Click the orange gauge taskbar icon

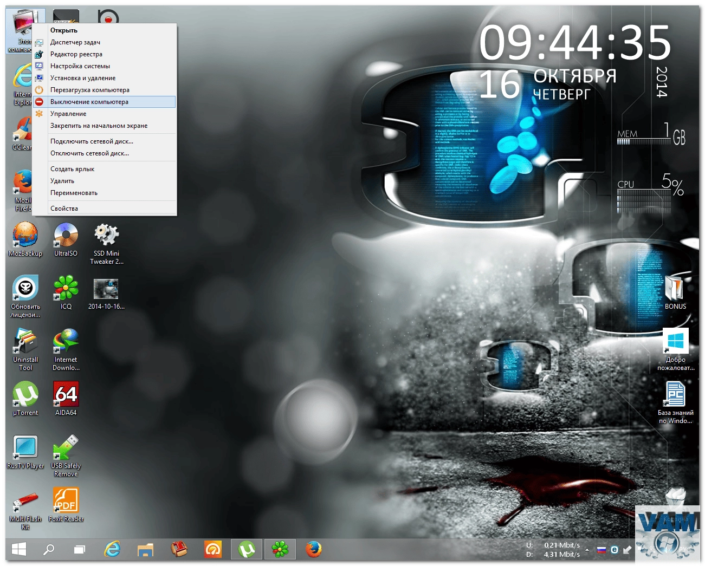pos(213,549)
